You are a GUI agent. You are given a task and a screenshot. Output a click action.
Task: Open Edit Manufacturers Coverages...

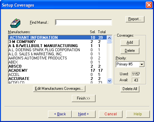point(59,89)
